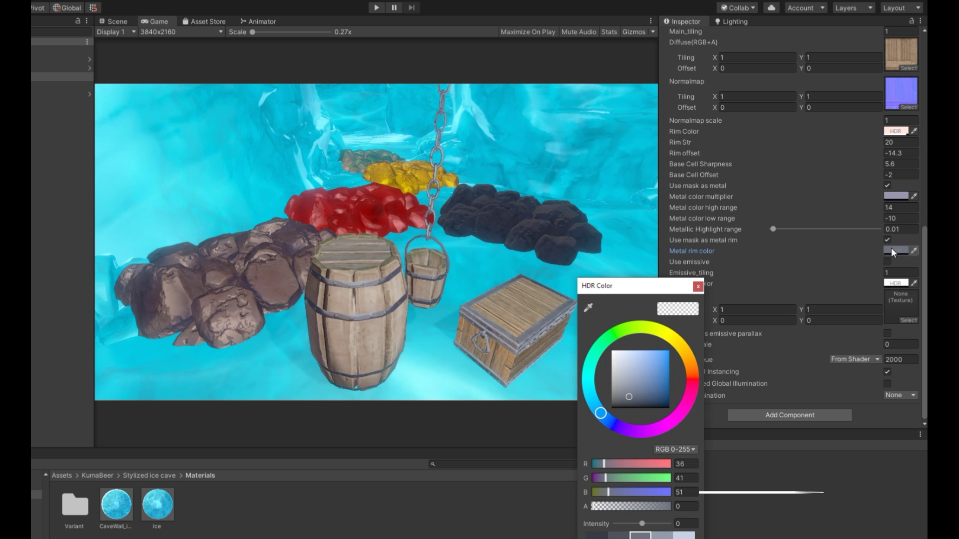Toggle Maximize On Play
The image size is (959, 539).
pyautogui.click(x=527, y=32)
